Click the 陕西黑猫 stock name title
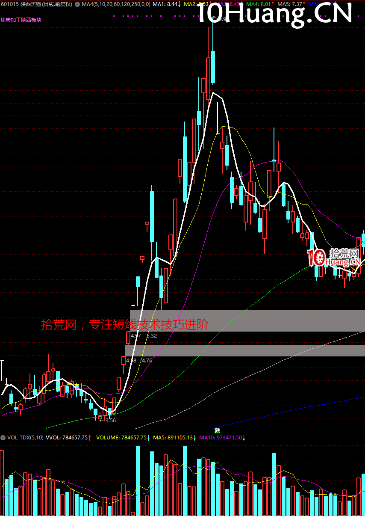 32,4
